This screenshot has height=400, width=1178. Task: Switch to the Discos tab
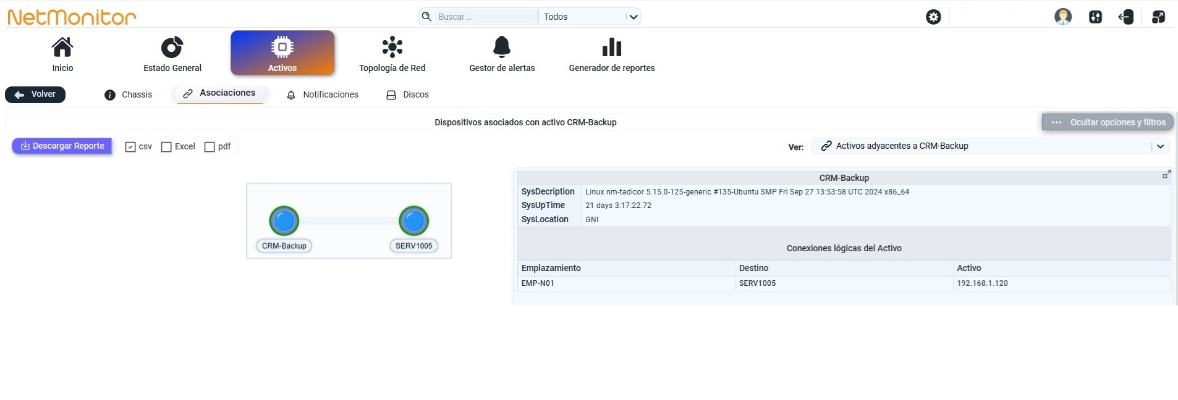click(408, 94)
